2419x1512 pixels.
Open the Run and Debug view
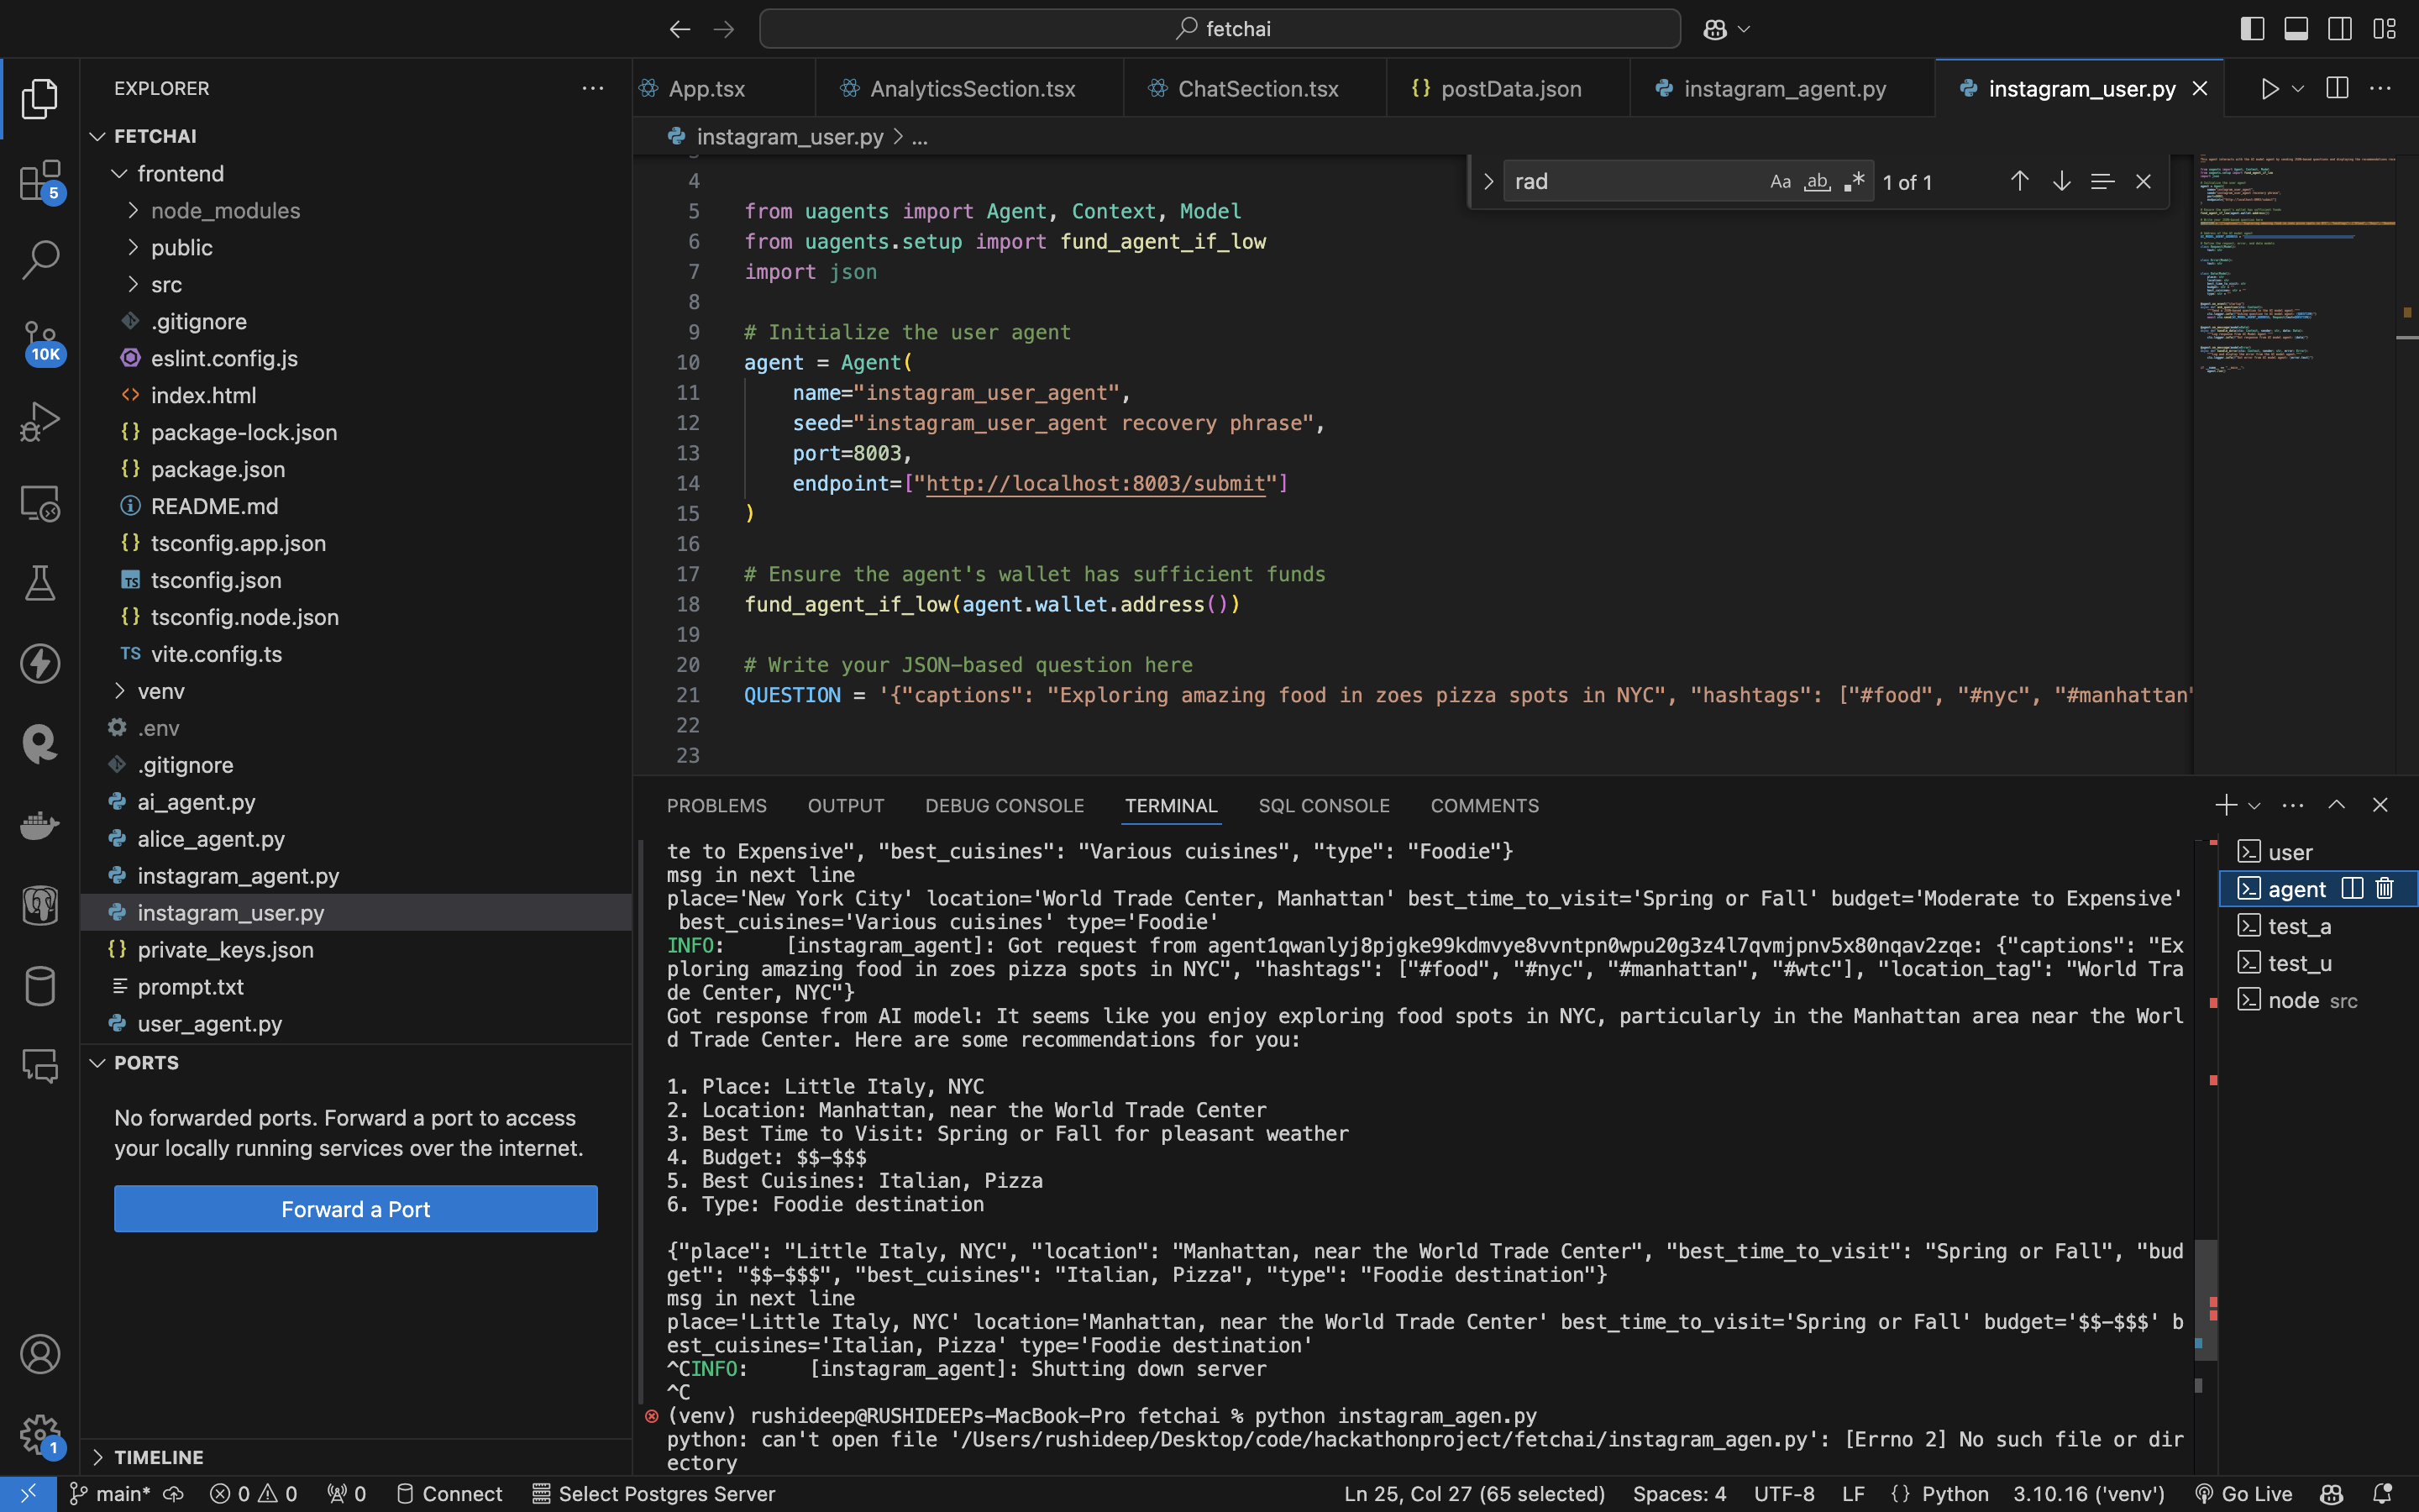[x=40, y=421]
